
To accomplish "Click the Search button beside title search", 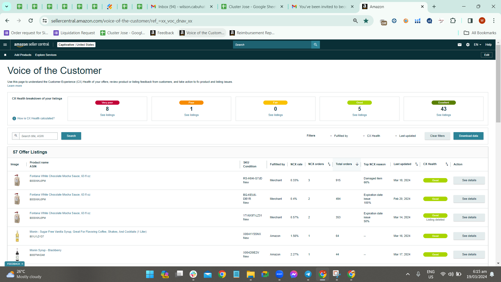I will 71,136.
